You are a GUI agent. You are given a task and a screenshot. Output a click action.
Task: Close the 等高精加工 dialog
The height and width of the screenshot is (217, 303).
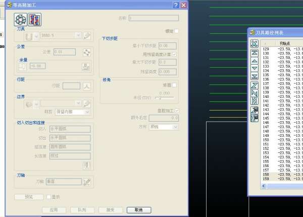tap(184, 5)
